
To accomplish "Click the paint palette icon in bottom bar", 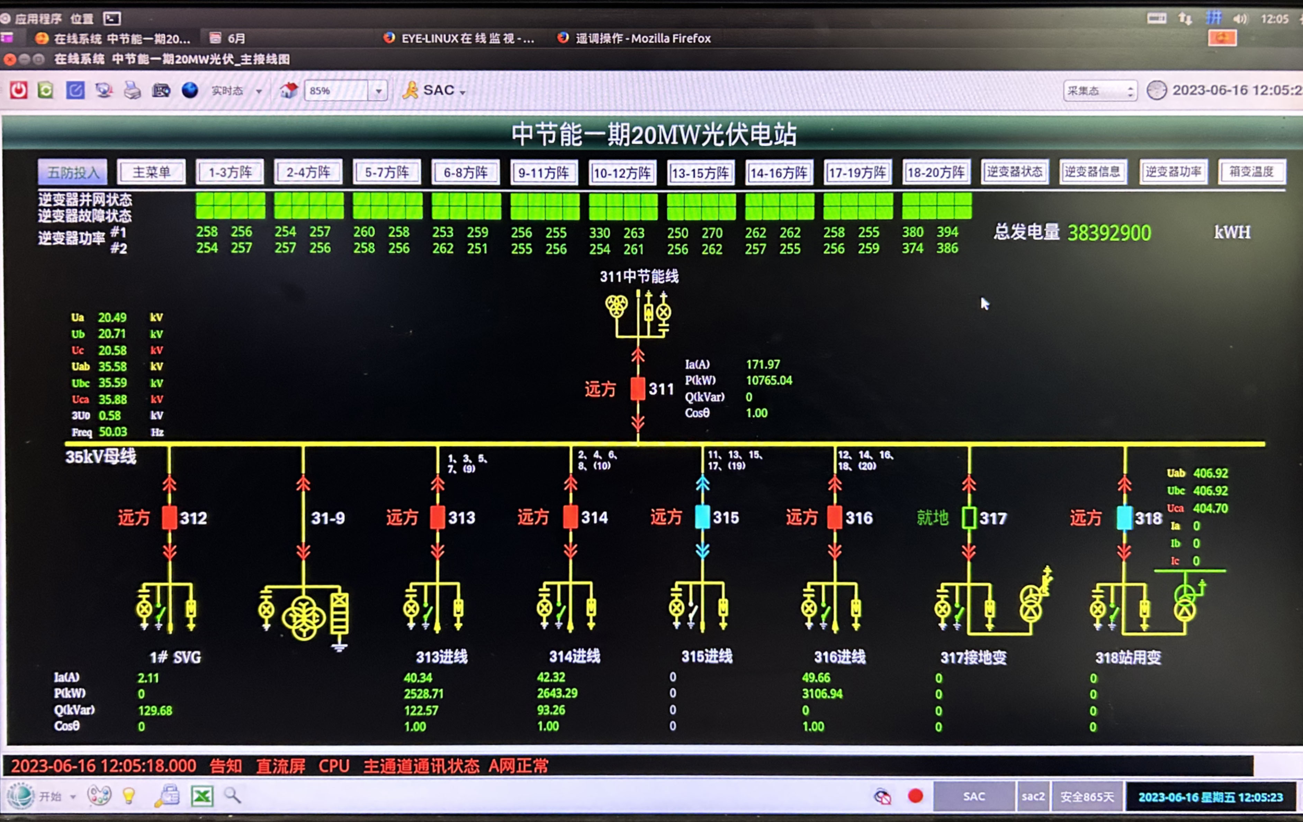I will pyautogui.click(x=100, y=795).
